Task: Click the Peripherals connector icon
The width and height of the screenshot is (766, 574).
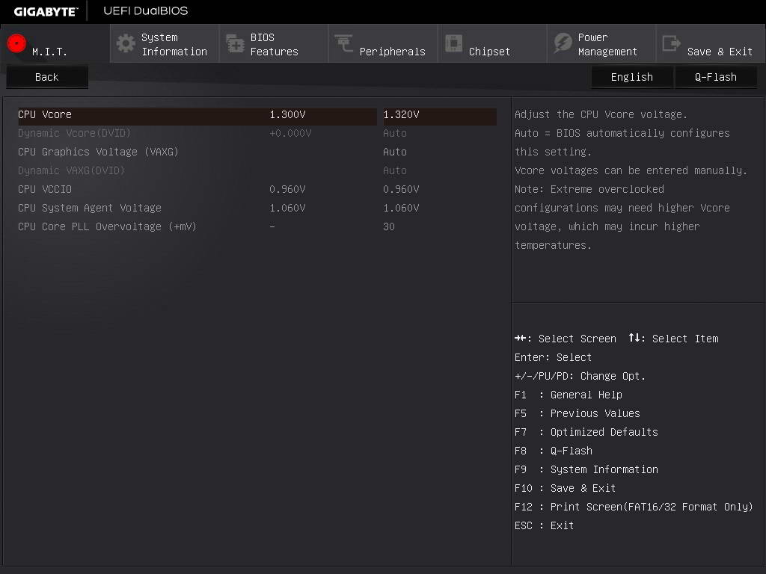Action: point(344,43)
